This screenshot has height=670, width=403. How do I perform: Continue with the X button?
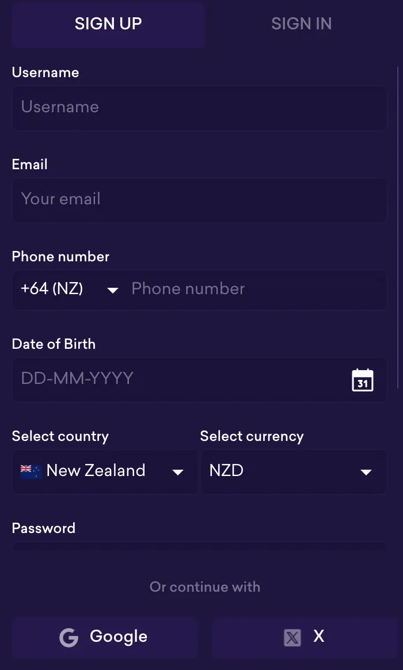click(305, 638)
